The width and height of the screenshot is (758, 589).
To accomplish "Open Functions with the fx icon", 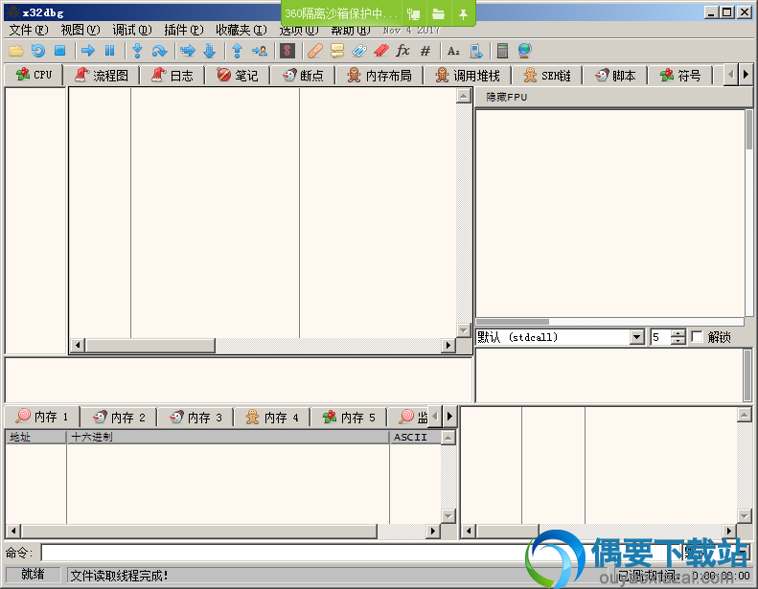I will [402, 50].
